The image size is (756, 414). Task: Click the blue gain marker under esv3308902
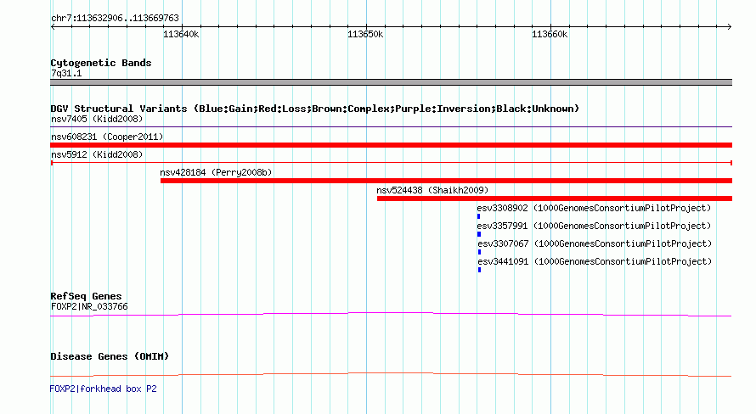coord(478,216)
